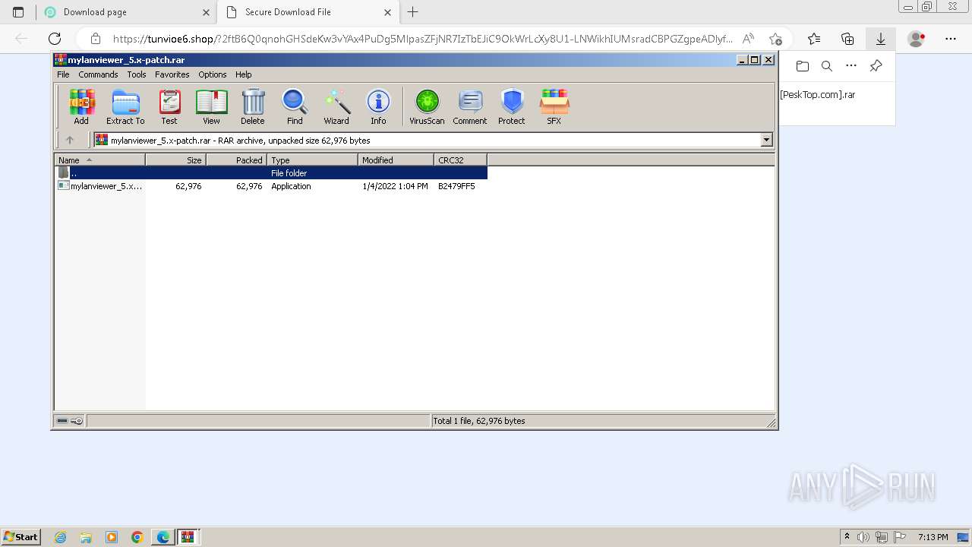The image size is (972, 547).
Task: Close the Download page tab
Action: (206, 12)
